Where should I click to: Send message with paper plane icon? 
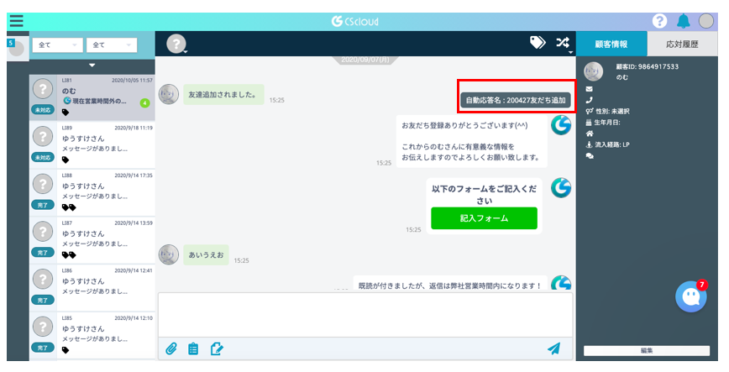pyautogui.click(x=553, y=348)
